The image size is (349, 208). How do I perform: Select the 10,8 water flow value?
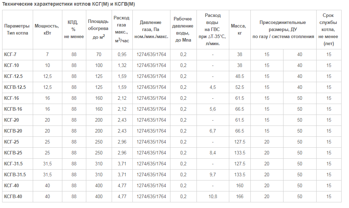pos(213,196)
